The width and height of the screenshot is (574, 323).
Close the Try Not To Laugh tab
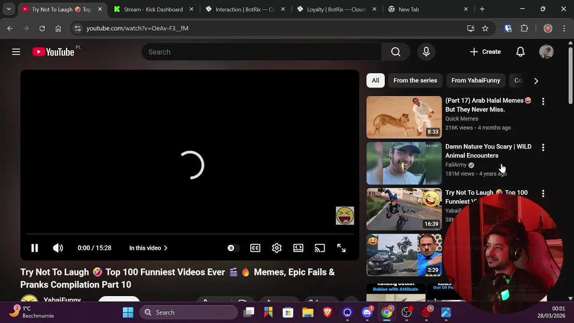pyautogui.click(x=100, y=9)
